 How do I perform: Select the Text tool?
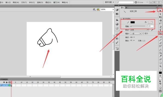pos(160,30)
